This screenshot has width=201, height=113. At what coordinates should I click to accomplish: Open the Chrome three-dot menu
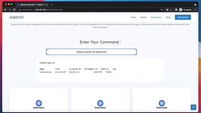pos(195,10)
